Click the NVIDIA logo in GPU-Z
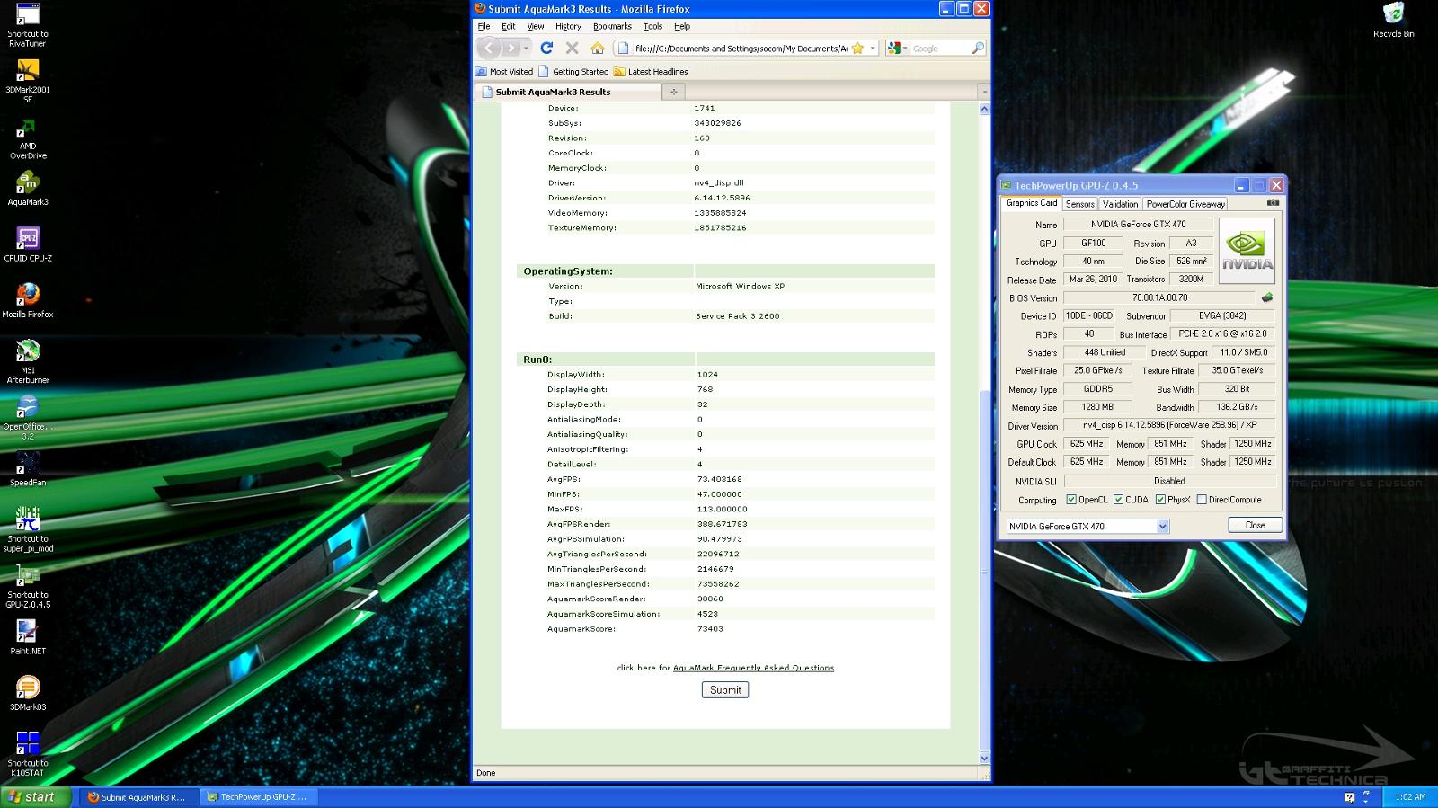 coord(1247,252)
